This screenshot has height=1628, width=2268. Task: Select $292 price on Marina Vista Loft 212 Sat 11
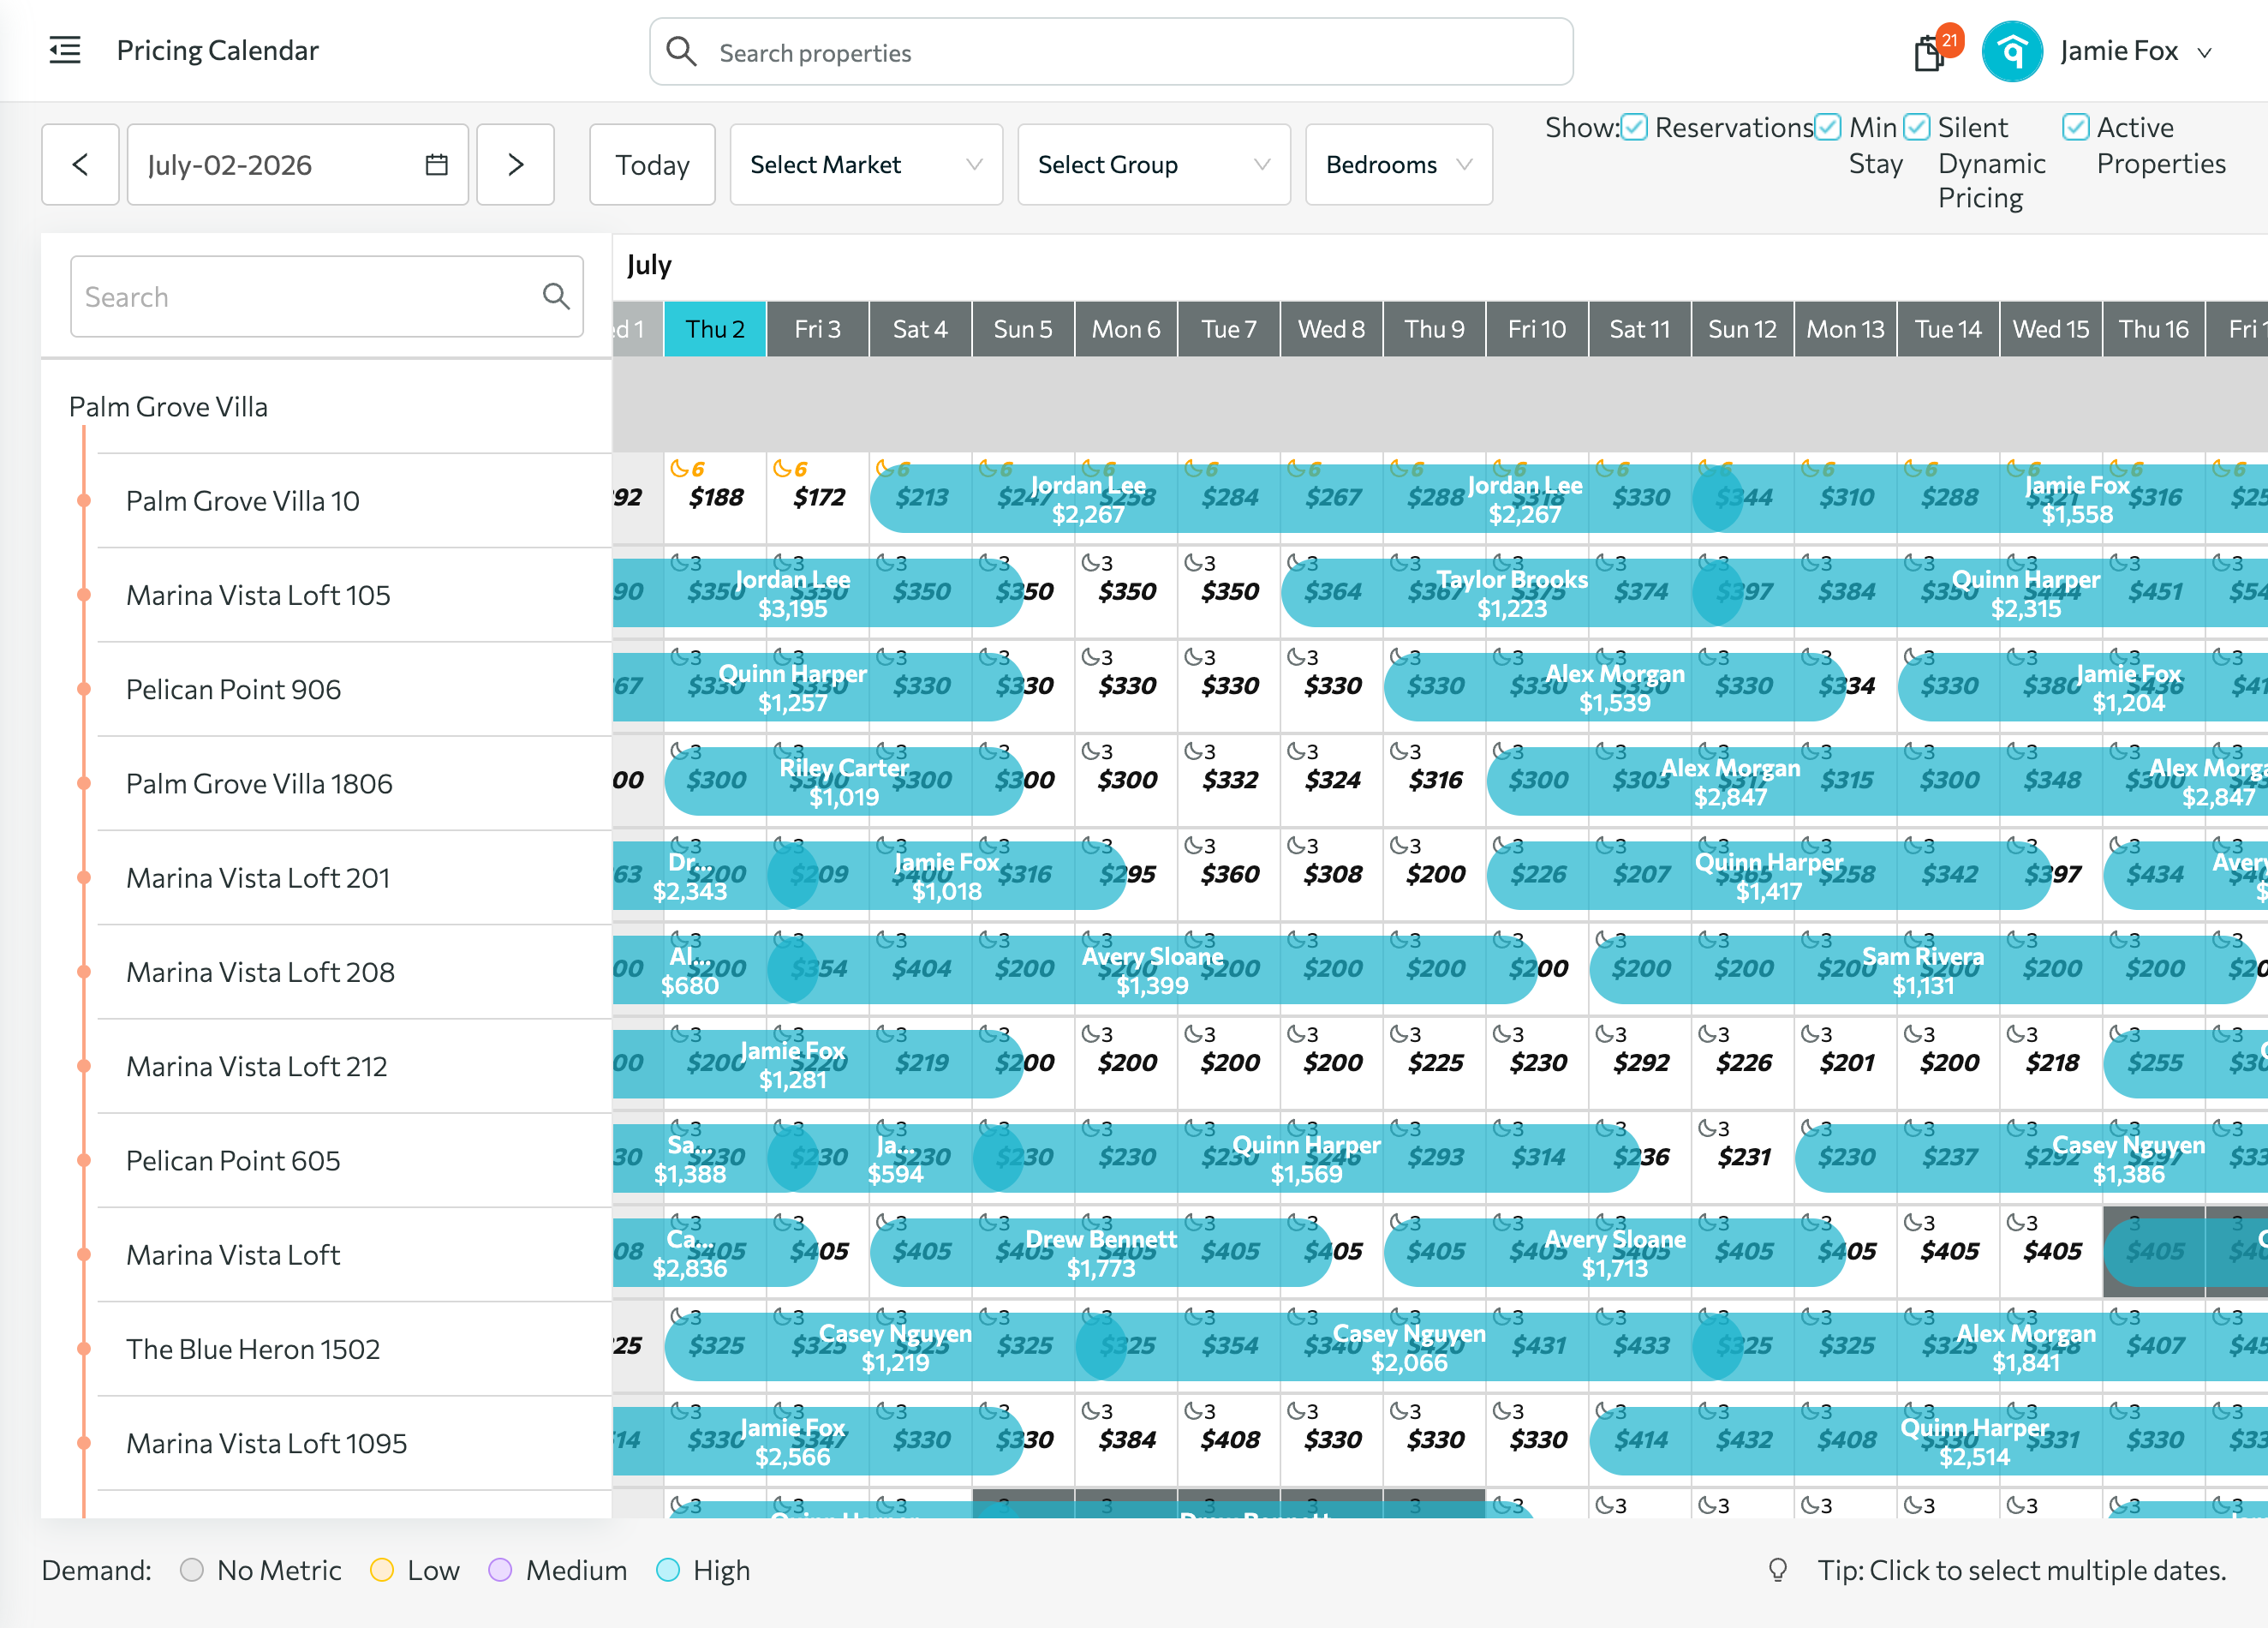point(1641,1062)
